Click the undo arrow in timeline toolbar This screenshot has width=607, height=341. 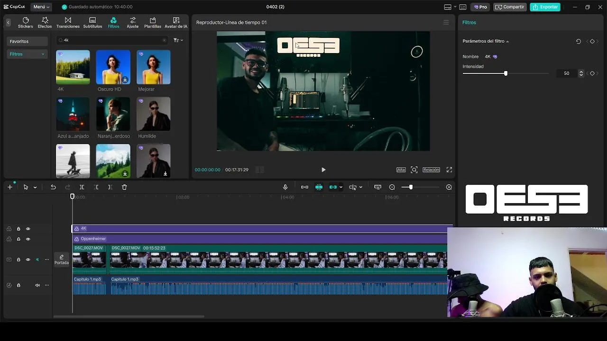pyautogui.click(x=53, y=187)
